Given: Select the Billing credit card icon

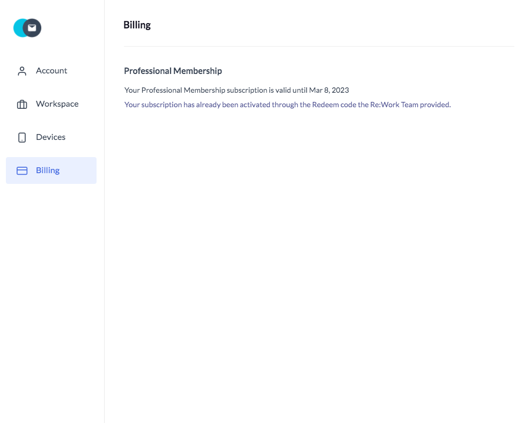Looking at the screenshot, I should tap(22, 170).
